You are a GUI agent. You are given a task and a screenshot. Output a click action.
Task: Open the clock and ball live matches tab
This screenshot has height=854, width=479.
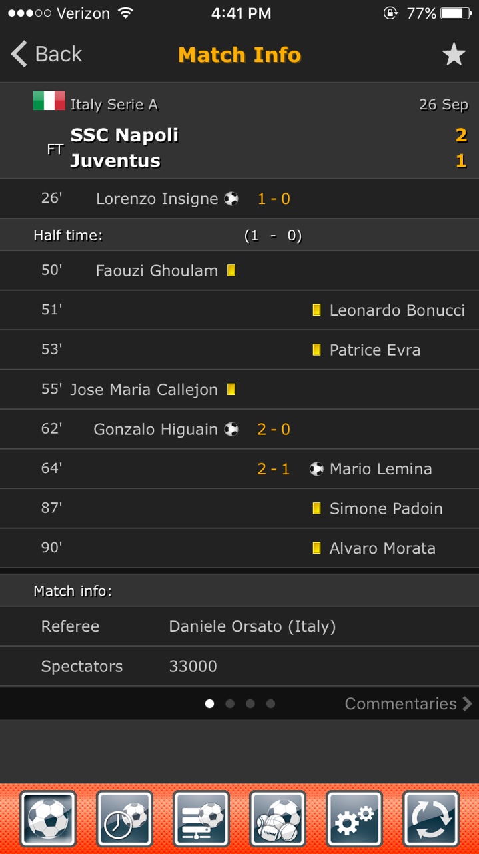click(x=125, y=819)
